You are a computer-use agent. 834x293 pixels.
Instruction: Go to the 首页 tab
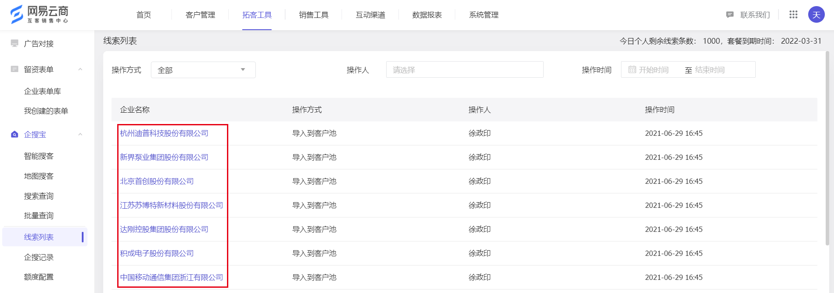(x=143, y=15)
